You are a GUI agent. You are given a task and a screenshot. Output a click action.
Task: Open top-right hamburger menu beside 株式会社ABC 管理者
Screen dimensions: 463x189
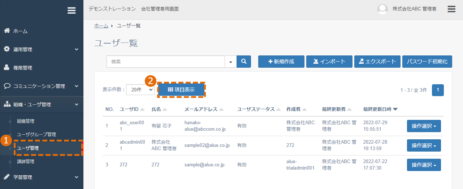coord(451,9)
